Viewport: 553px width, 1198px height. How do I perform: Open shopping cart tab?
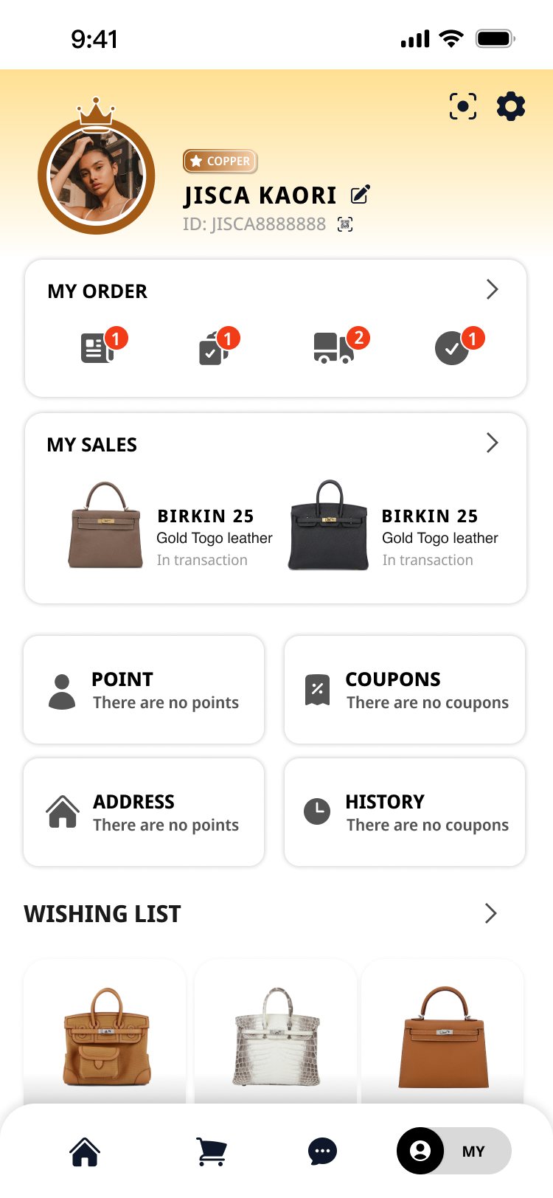click(x=212, y=1152)
